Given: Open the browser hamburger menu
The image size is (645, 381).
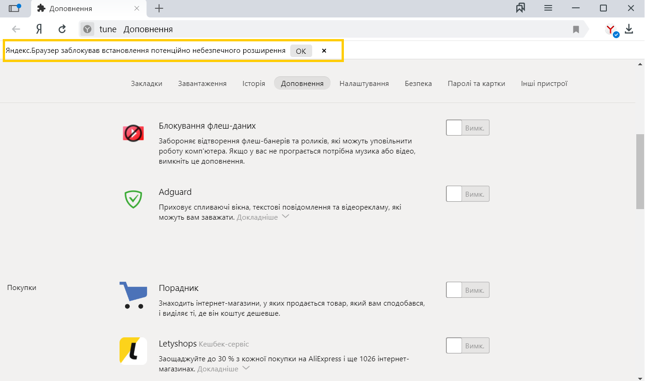Looking at the screenshot, I should click(x=548, y=8).
